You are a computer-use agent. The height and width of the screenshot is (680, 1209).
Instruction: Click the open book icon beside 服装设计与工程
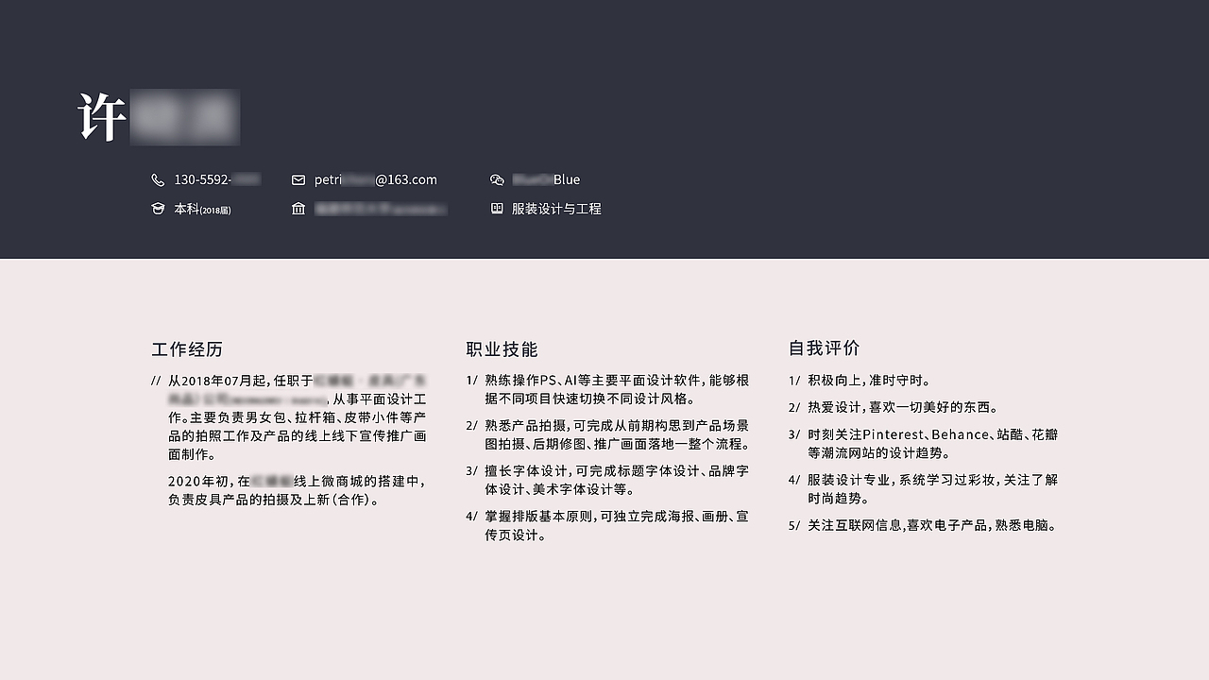(x=497, y=209)
